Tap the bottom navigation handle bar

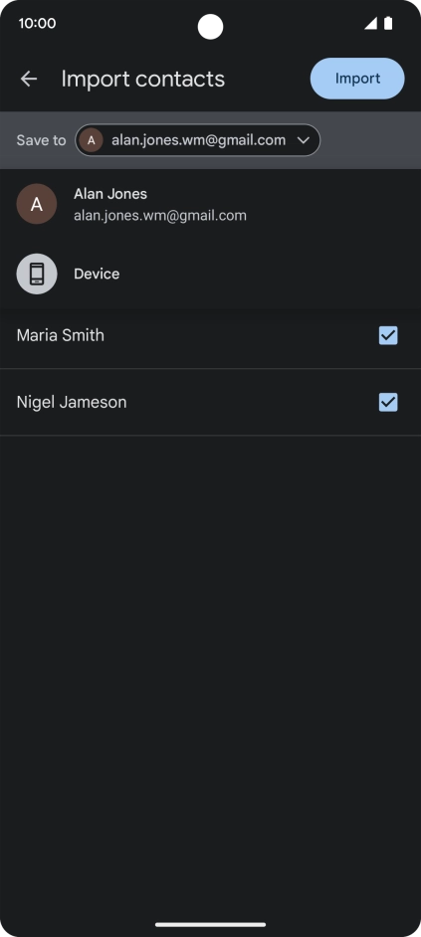click(211, 924)
